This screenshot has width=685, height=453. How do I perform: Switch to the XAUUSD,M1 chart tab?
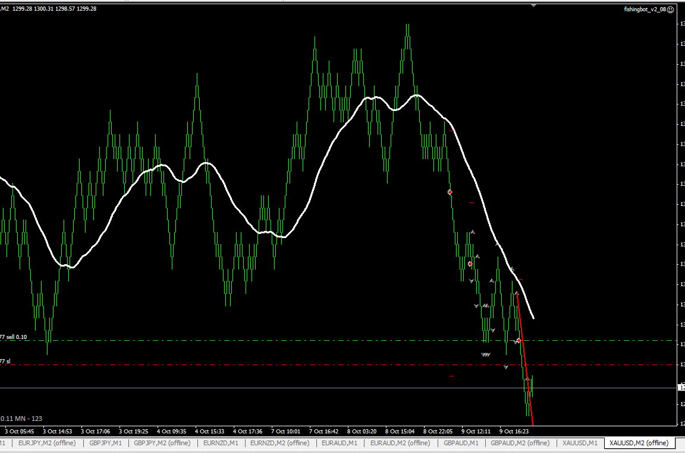click(x=580, y=443)
